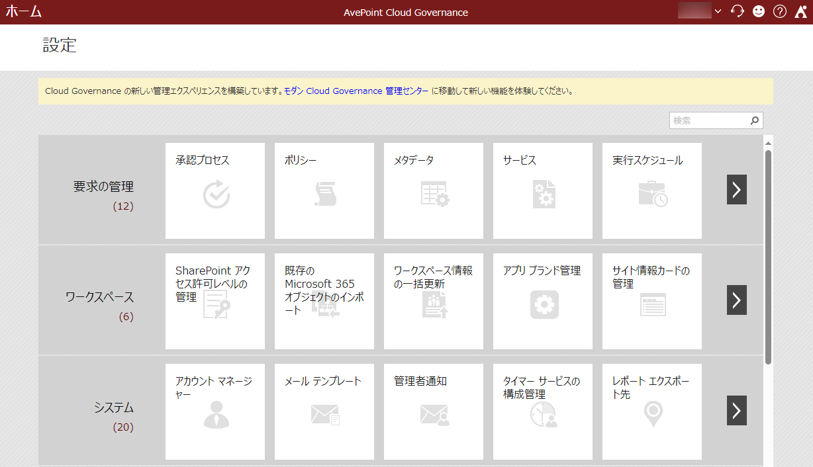
Task: Open the メール テンプレート tile
Action: [x=324, y=411]
